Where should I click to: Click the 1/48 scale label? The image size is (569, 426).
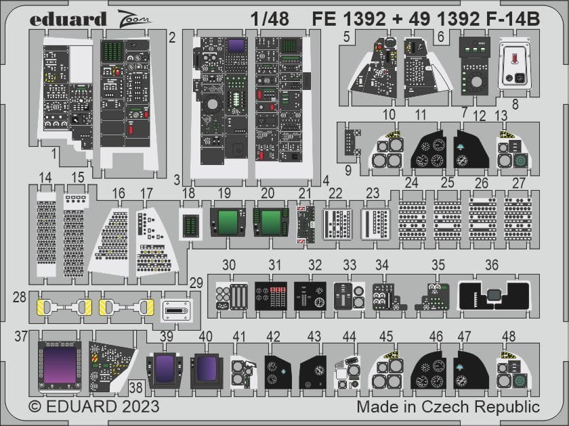[270, 19]
